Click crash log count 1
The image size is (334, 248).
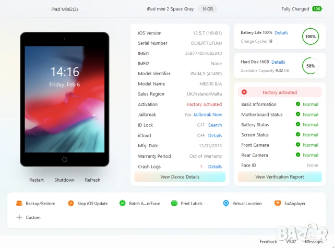point(201,167)
